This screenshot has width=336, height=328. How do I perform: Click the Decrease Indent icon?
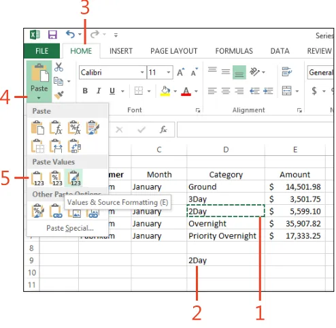pyautogui.click(x=254, y=91)
